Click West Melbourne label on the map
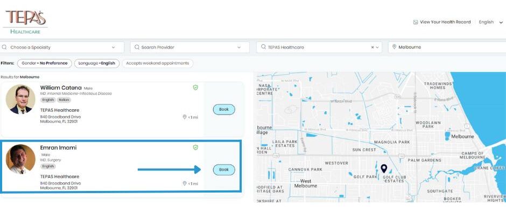 306,183
